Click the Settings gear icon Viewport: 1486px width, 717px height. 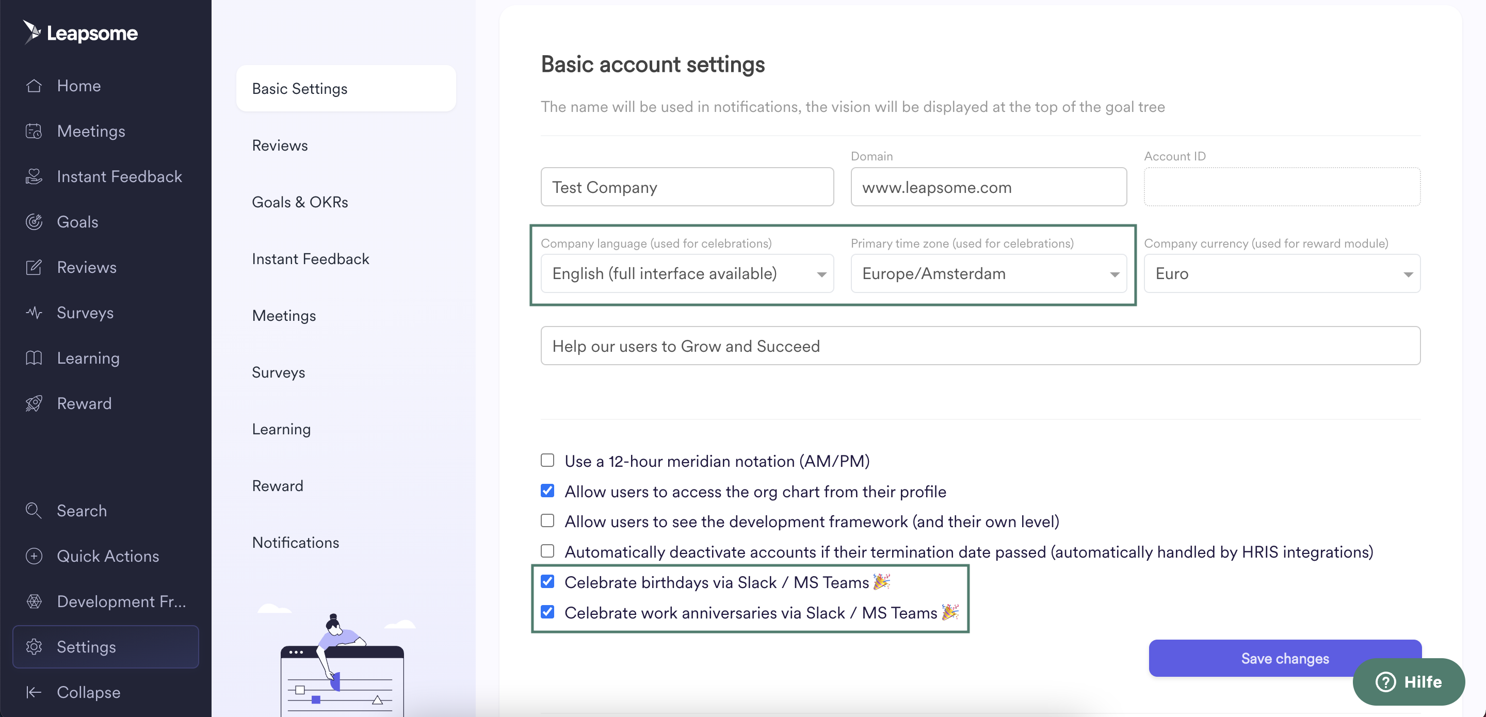tap(34, 647)
